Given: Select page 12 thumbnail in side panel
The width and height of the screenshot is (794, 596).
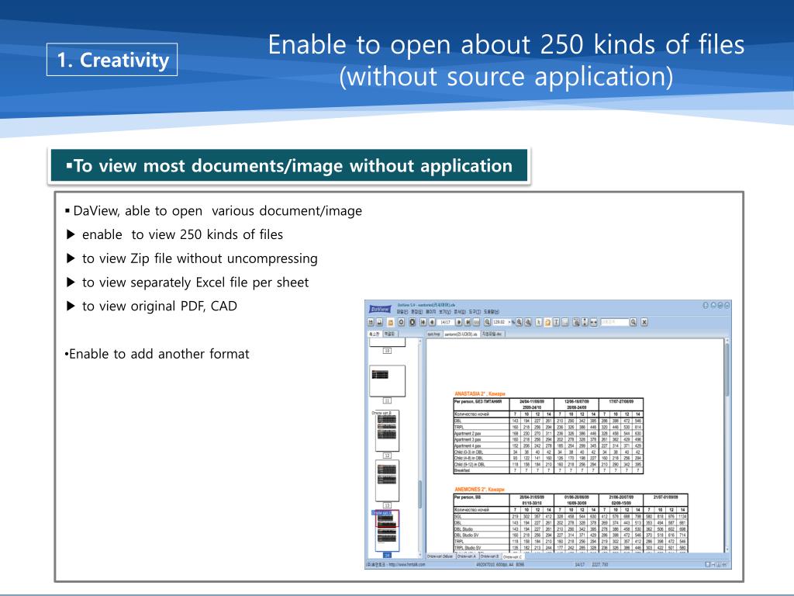Looking at the screenshot, I should (388, 431).
